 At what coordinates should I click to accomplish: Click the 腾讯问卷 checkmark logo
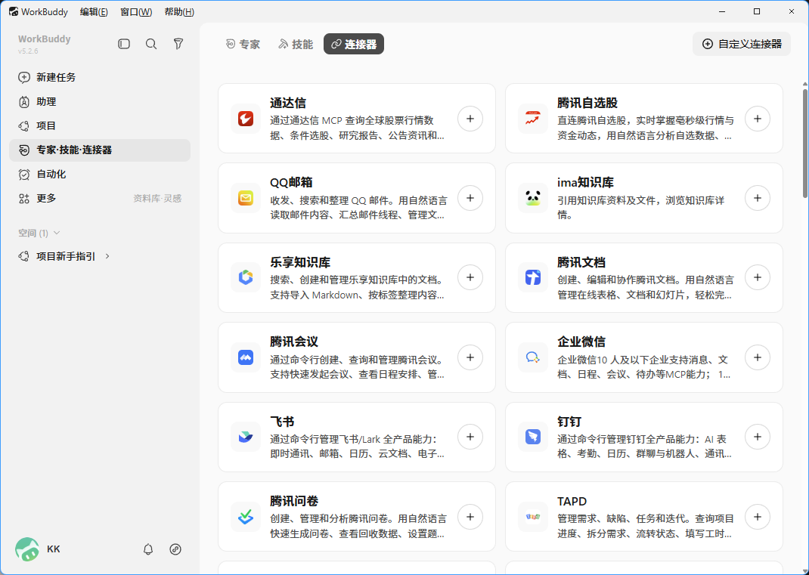[246, 517]
